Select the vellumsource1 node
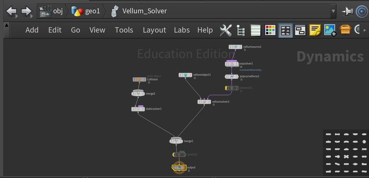 [x=235, y=47]
